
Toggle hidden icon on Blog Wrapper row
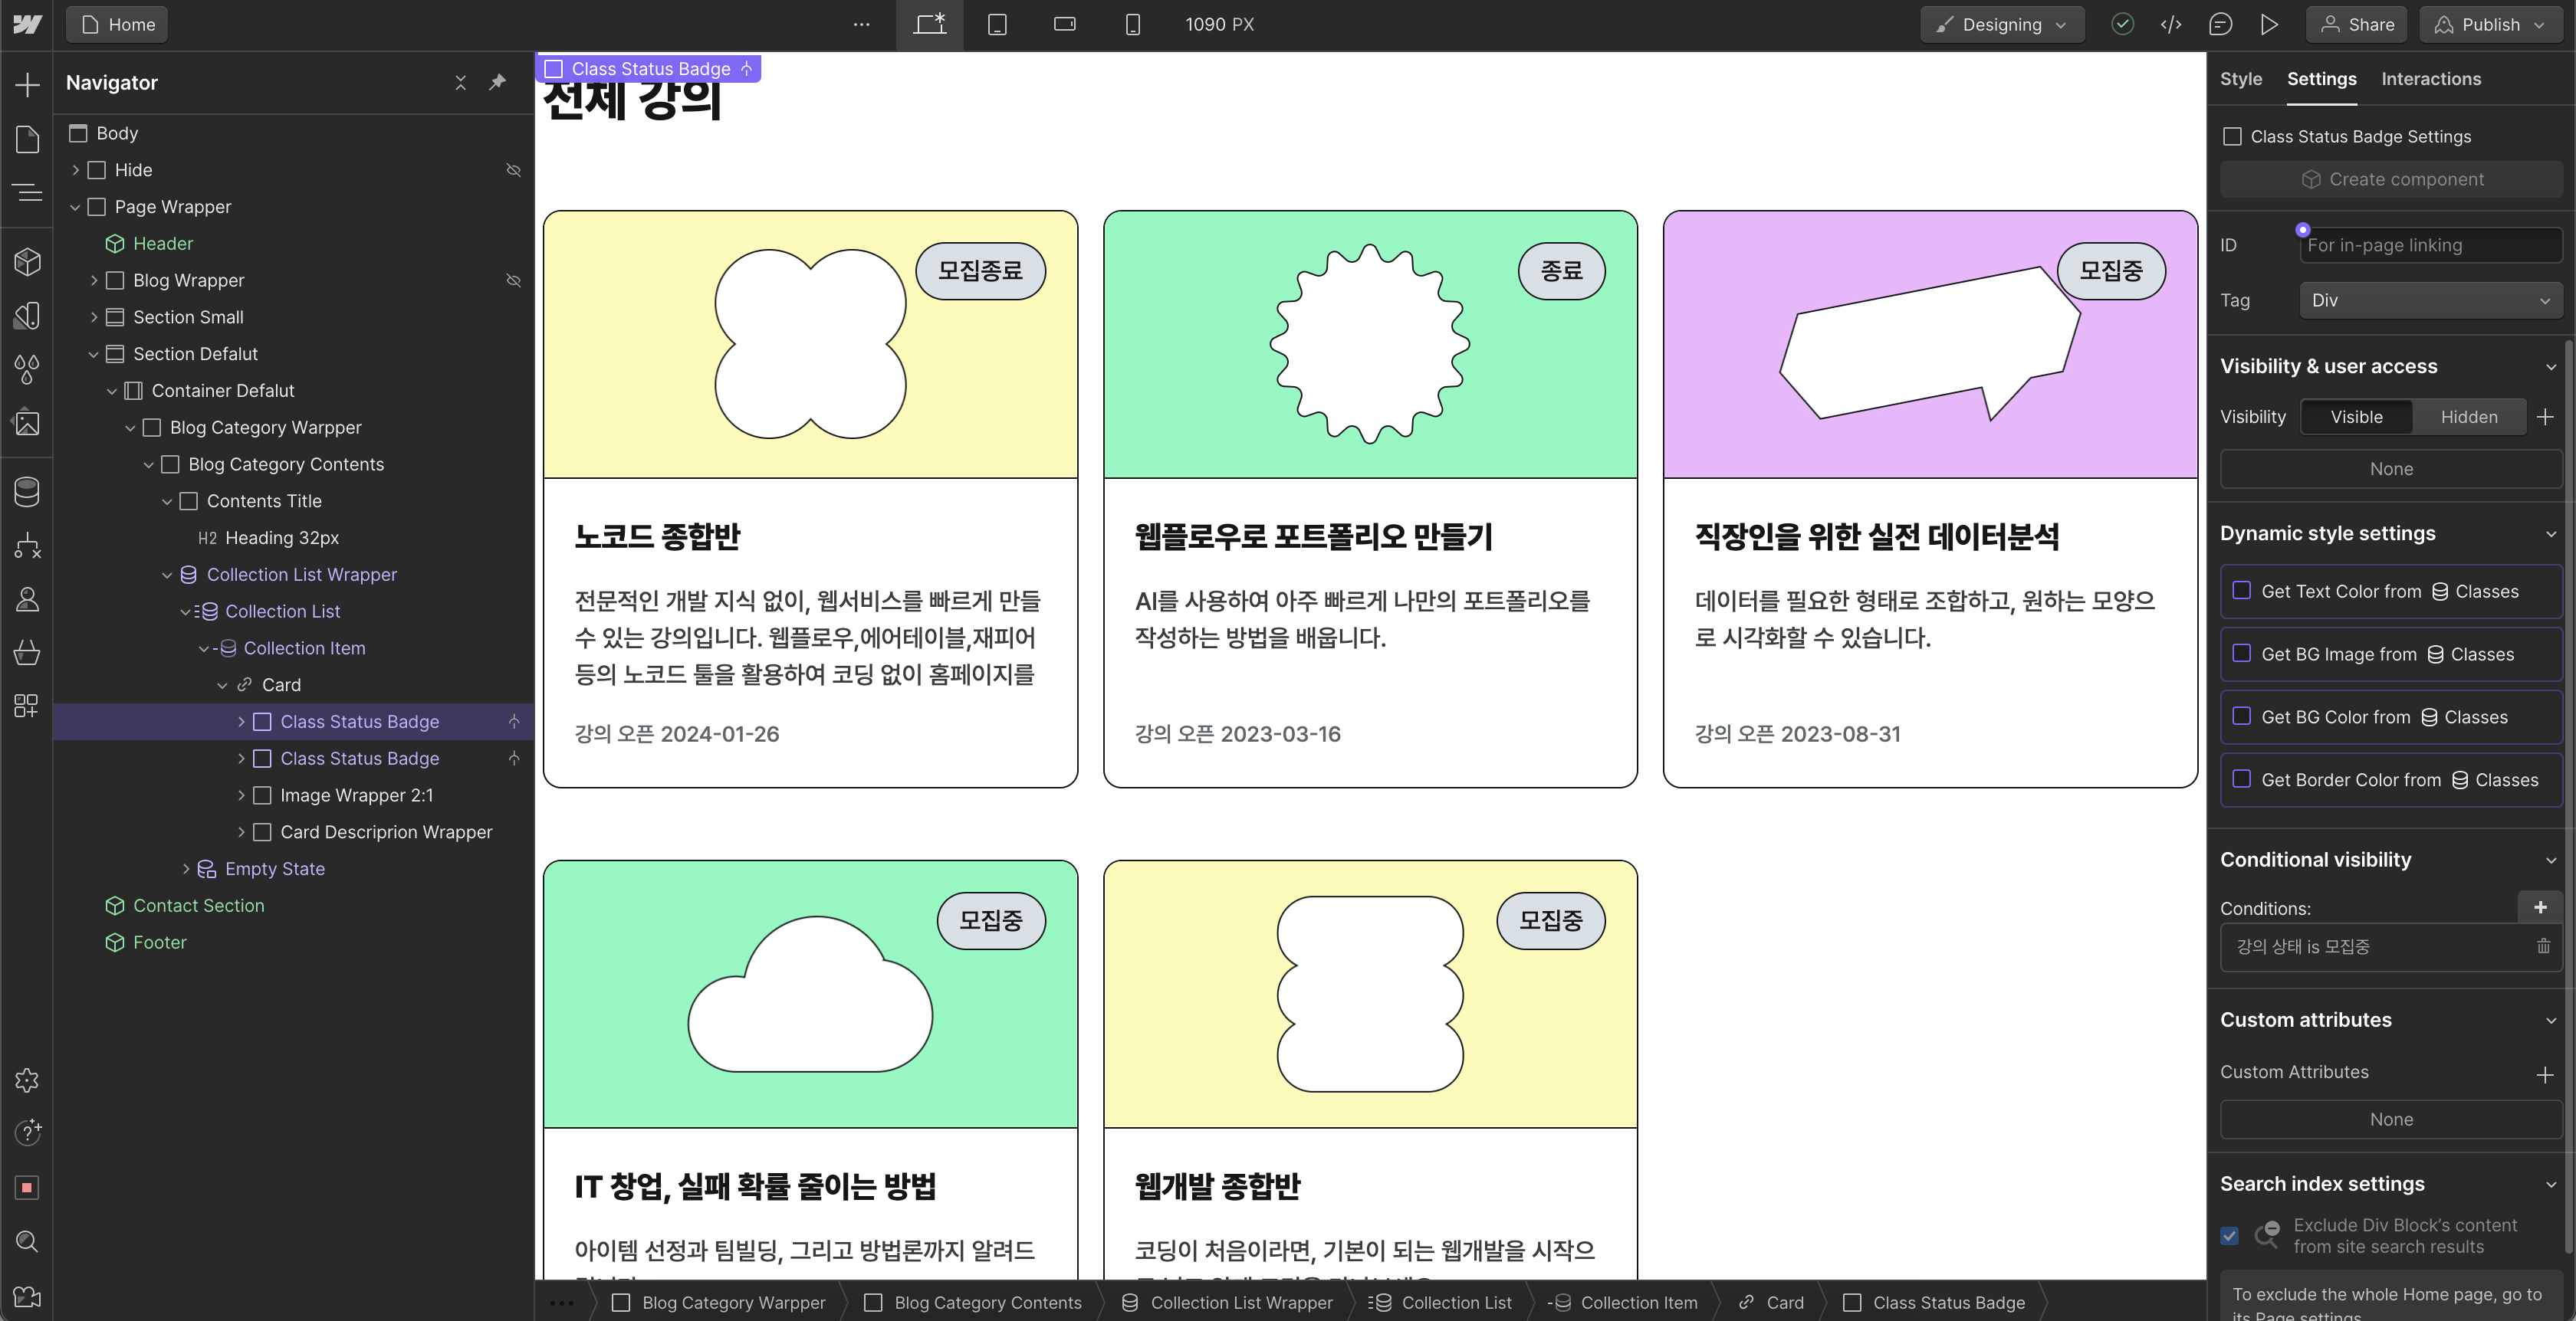(x=514, y=280)
